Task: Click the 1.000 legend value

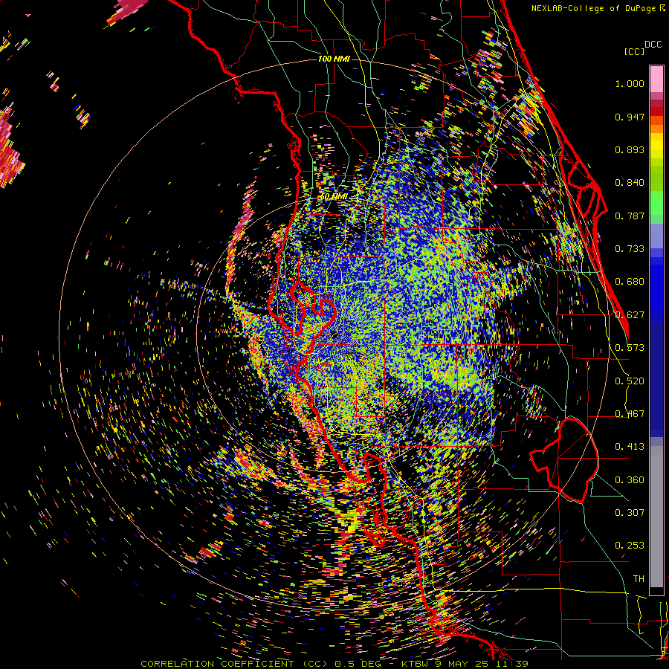Action: tap(630, 83)
